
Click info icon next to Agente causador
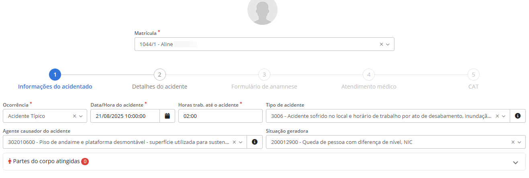254,142
